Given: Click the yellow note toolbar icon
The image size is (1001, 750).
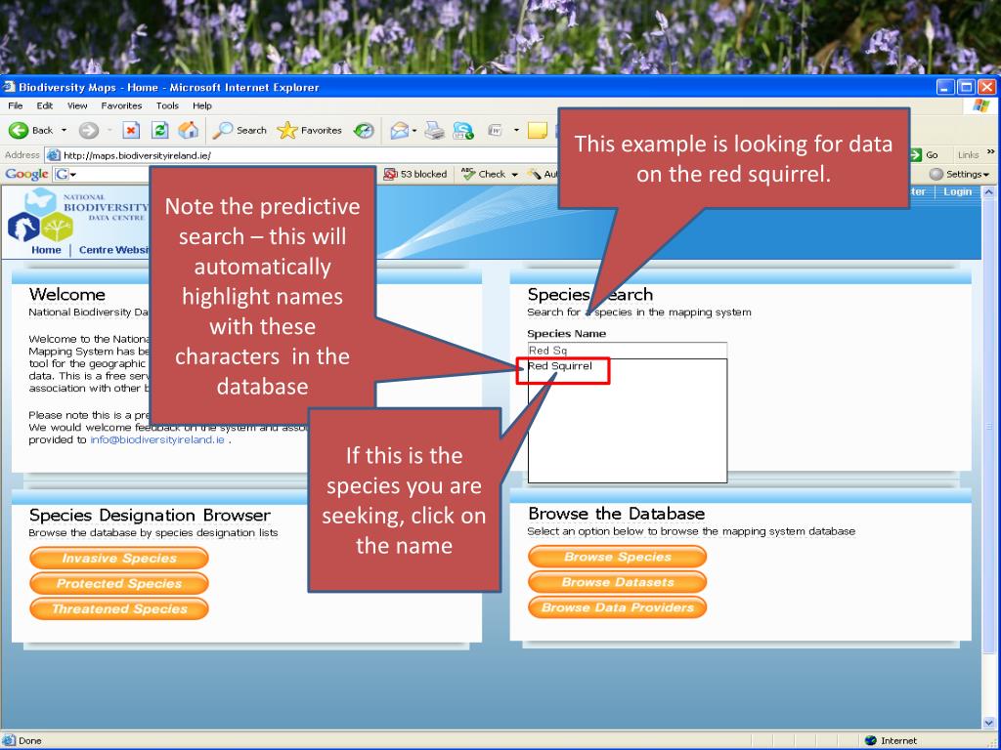Looking at the screenshot, I should coord(538,130).
